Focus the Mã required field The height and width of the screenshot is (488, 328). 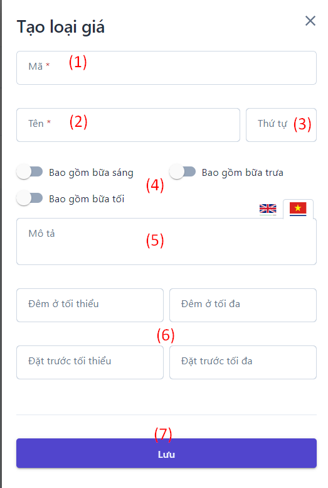[x=166, y=68]
